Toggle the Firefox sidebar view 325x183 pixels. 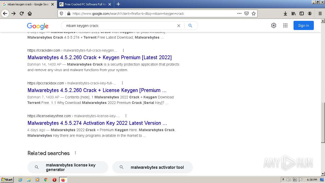302,13
